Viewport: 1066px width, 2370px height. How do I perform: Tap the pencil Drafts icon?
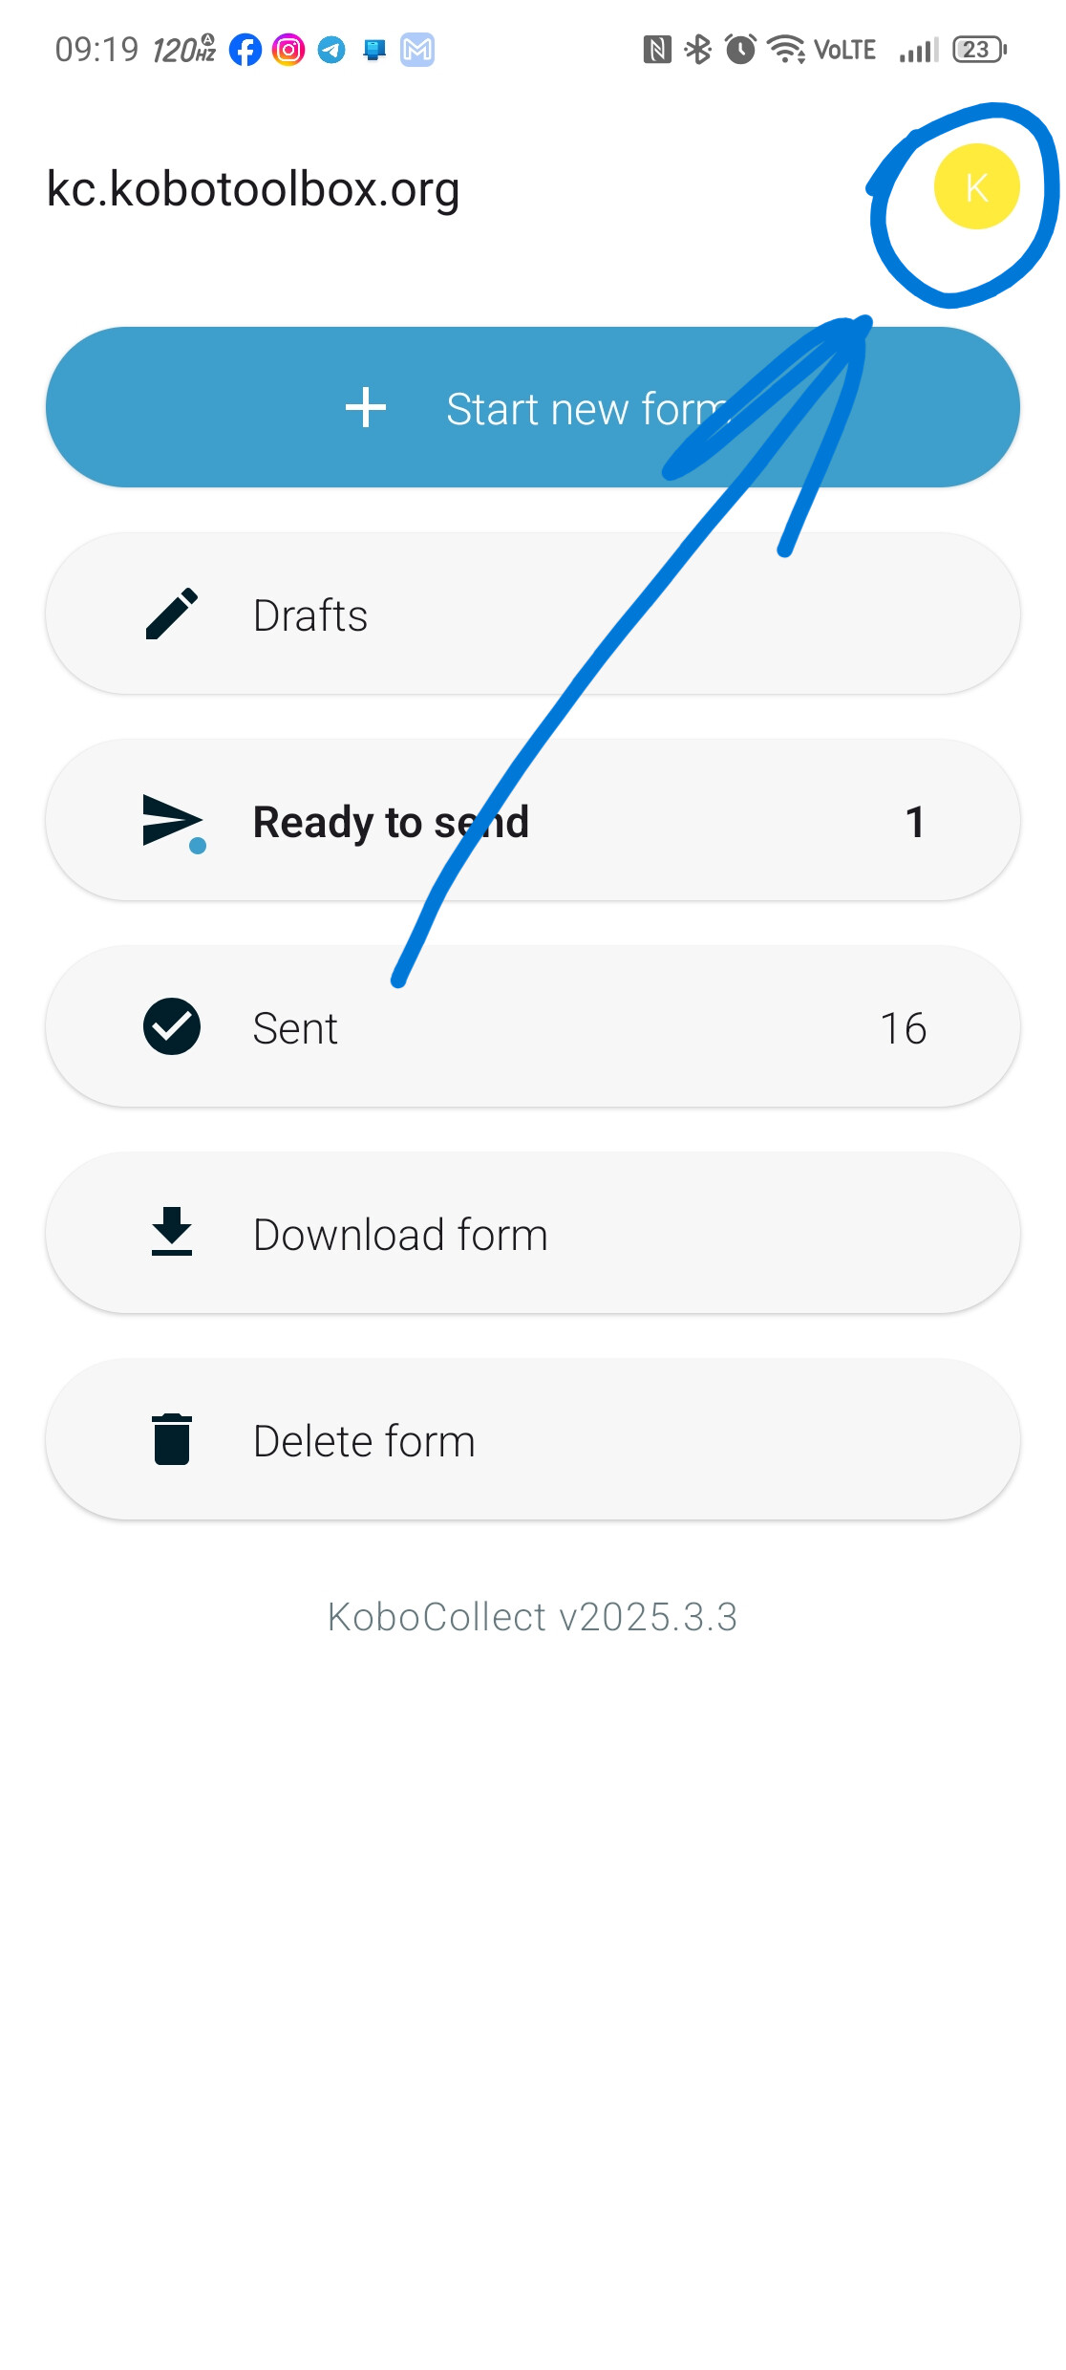tap(172, 614)
